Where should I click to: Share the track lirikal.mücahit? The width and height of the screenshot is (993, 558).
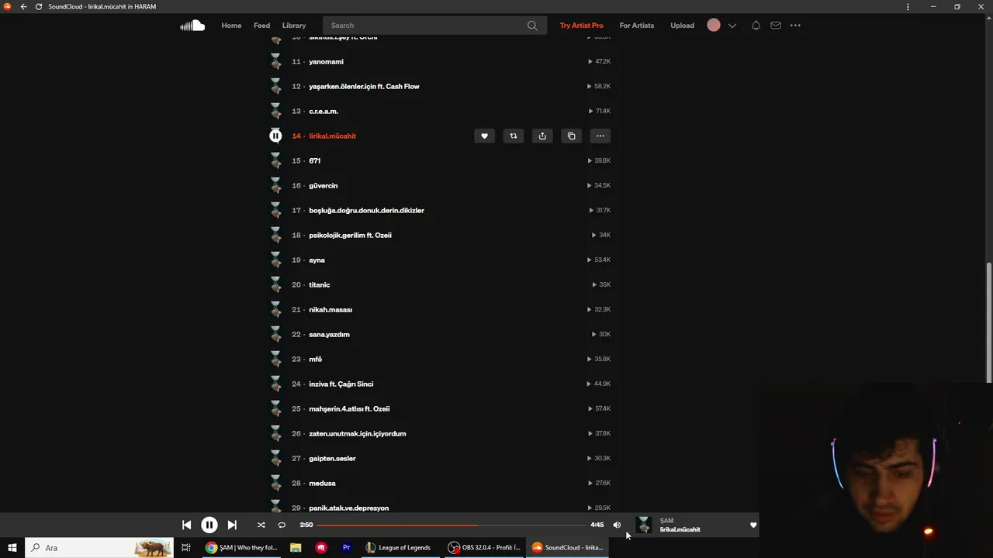pos(542,136)
